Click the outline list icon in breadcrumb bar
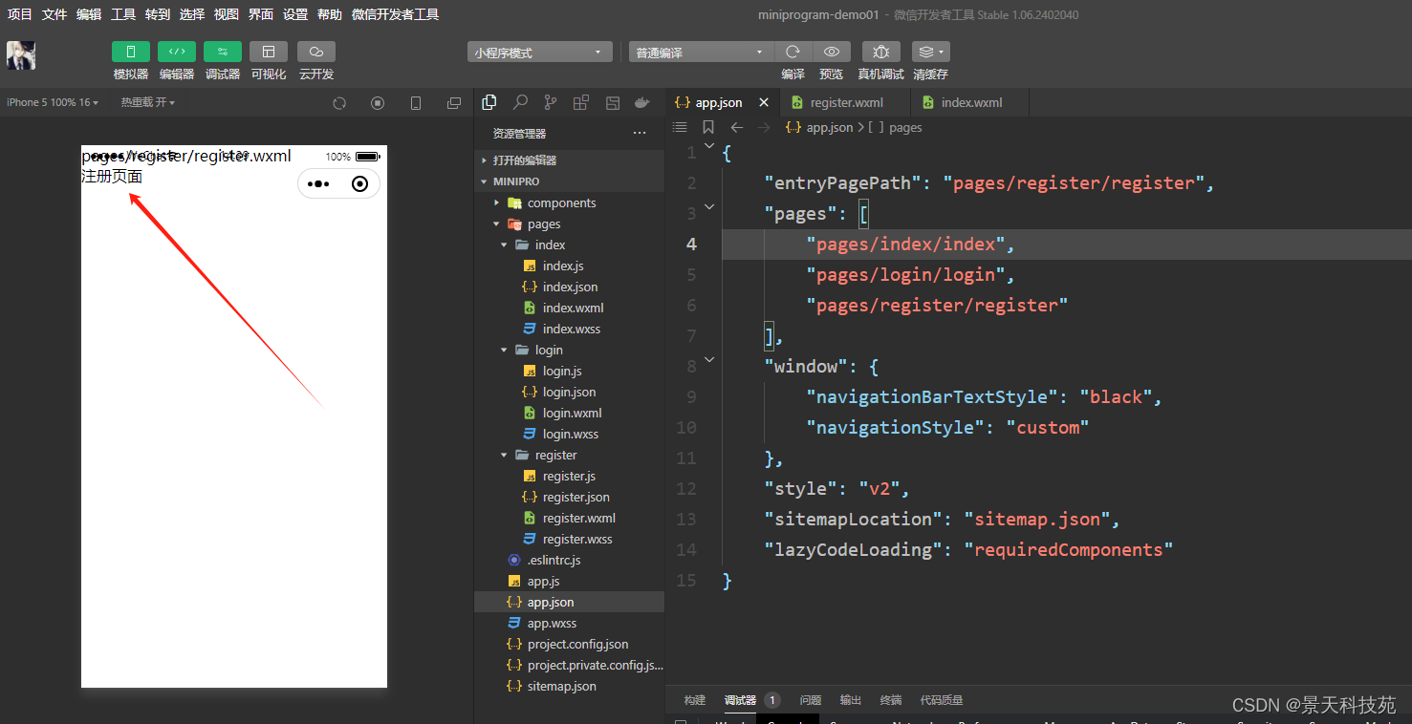The image size is (1412, 724). (680, 127)
